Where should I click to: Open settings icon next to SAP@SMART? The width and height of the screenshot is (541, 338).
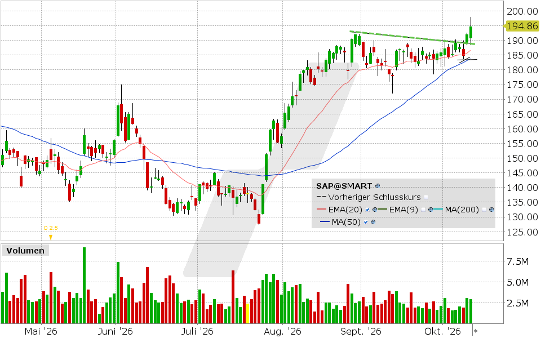(378, 186)
